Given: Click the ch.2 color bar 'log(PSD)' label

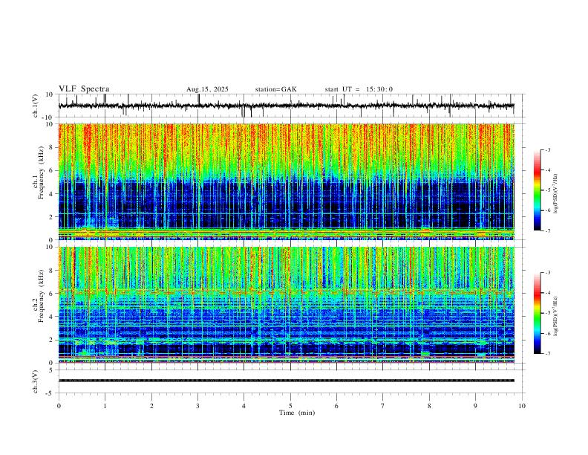Looking at the screenshot, I should [x=556, y=316].
